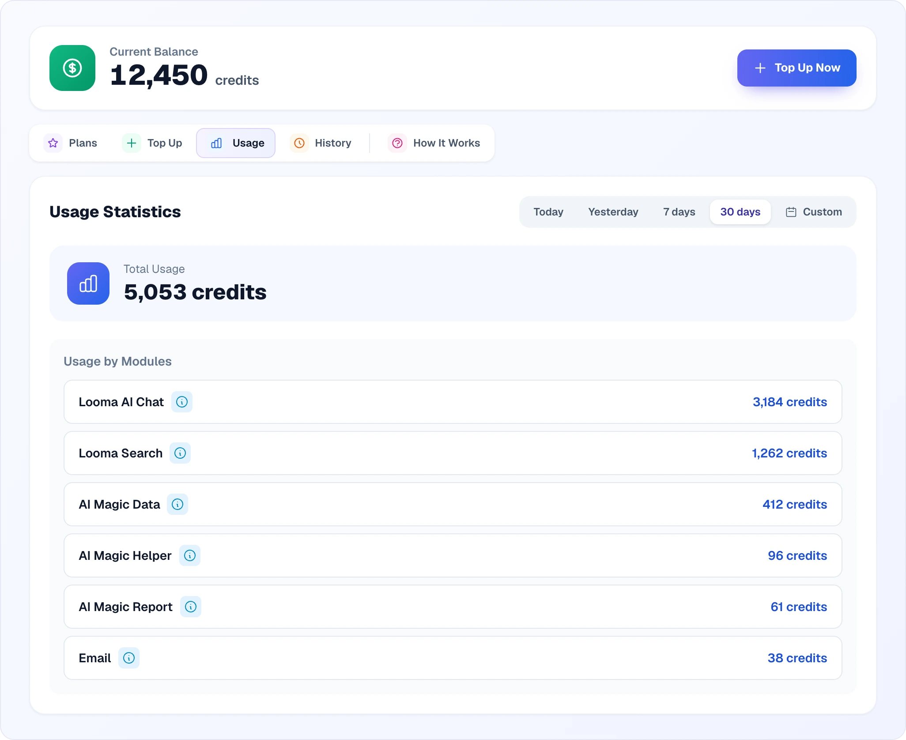
Task: Click the 38 credits value
Action: click(x=797, y=658)
